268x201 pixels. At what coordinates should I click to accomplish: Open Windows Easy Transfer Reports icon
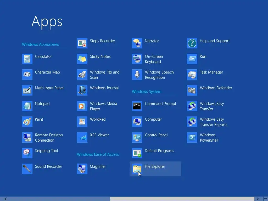pyautogui.click(x=192, y=122)
